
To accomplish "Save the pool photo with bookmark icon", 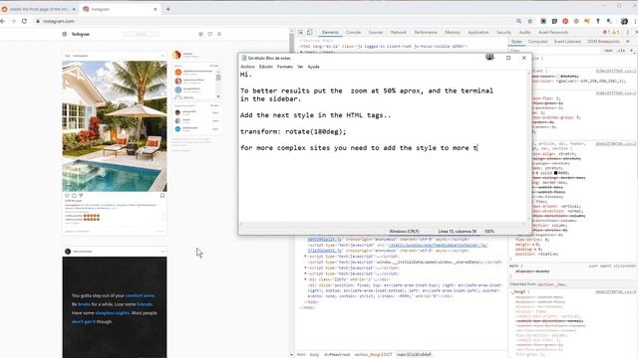I will (162, 196).
